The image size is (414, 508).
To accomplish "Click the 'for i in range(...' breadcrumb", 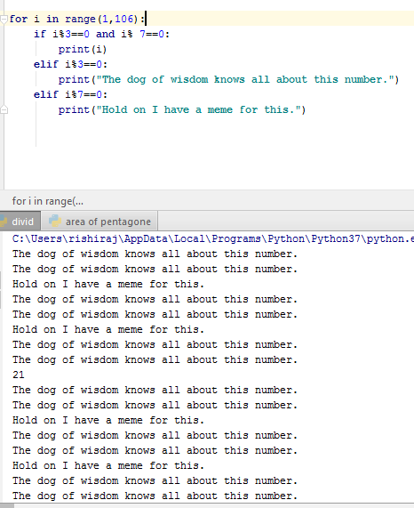I will (x=48, y=201).
